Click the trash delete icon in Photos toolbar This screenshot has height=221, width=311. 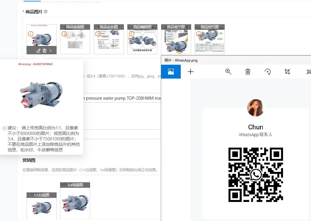click(x=248, y=72)
